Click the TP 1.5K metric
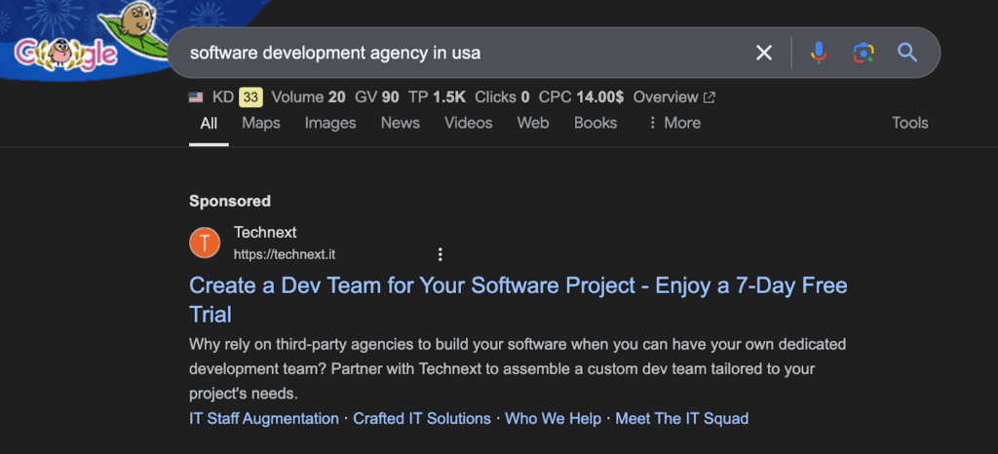 pyautogui.click(x=438, y=97)
